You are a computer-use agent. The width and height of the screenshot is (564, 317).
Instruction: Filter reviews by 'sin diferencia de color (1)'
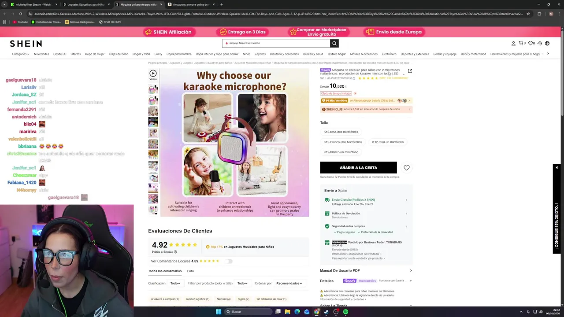[x=271, y=299]
